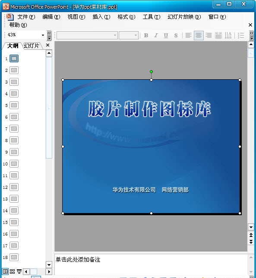Close the document window X
This screenshot has height=278, width=256.
click(x=250, y=25)
